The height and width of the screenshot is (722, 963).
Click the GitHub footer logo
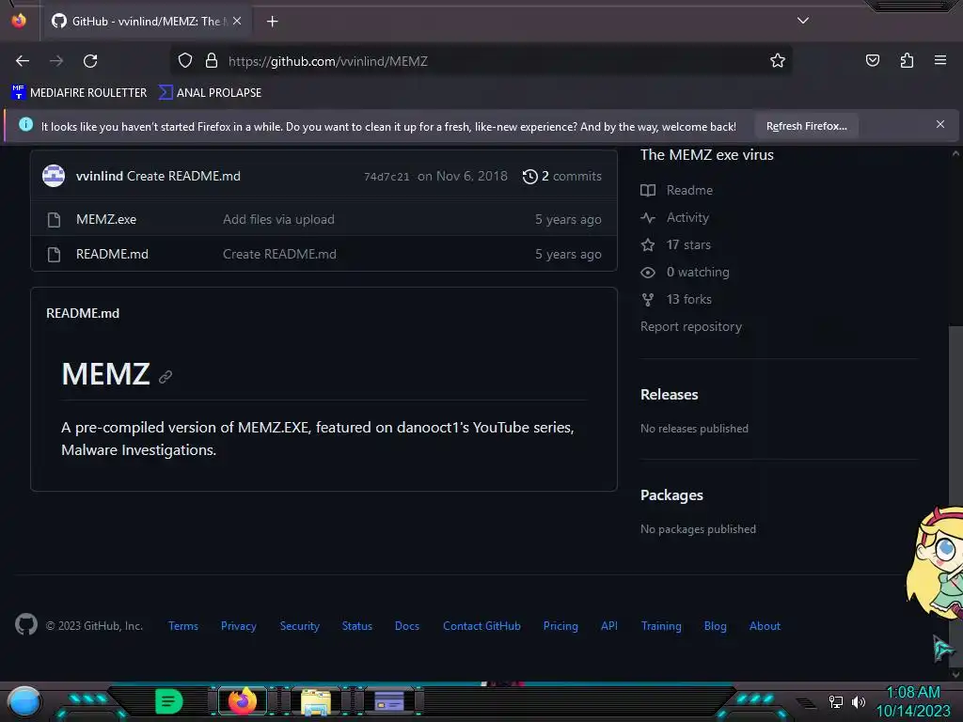pyautogui.click(x=26, y=625)
